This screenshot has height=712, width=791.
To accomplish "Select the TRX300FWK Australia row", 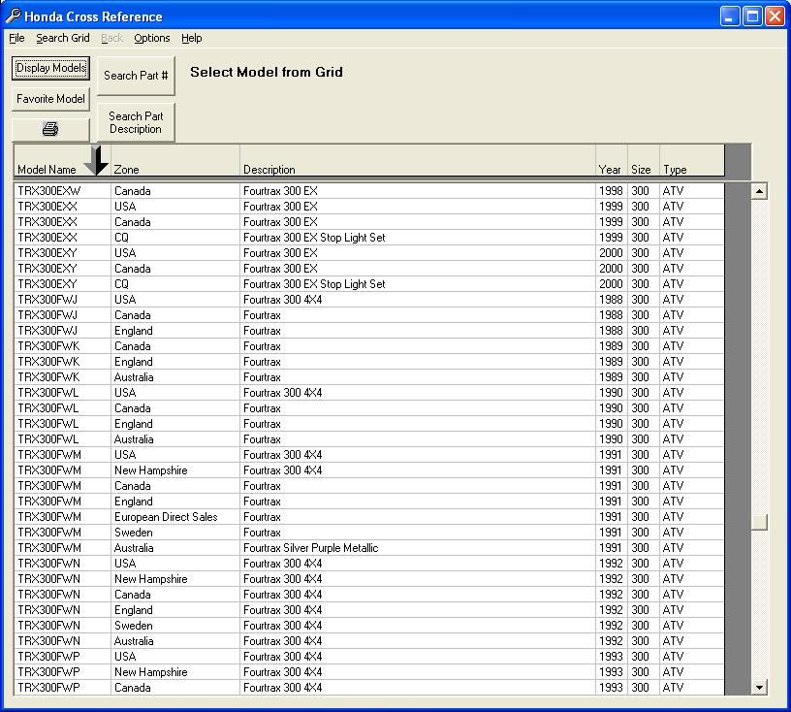I will pos(369,377).
